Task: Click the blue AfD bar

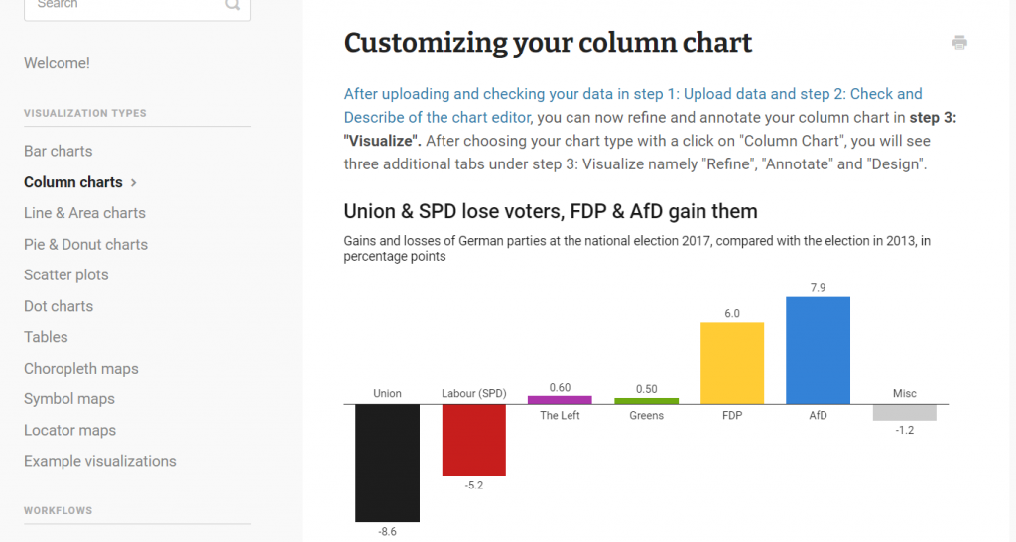Action: pyautogui.click(x=818, y=351)
